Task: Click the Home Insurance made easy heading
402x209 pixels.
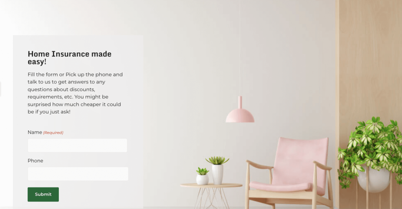Action: 69,58
